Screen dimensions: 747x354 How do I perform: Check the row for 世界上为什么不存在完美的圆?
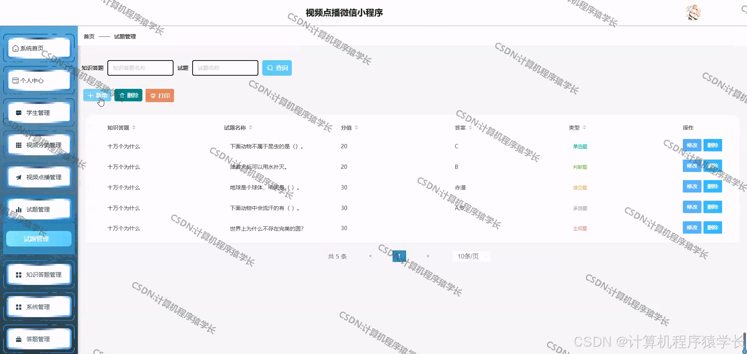(91, 229)
